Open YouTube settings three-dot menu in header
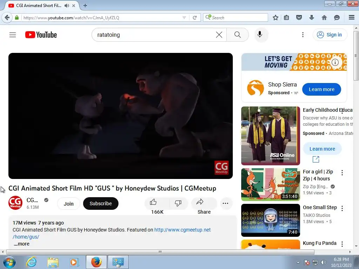Viewport: 359px width, 269px height. click(303, 35)
